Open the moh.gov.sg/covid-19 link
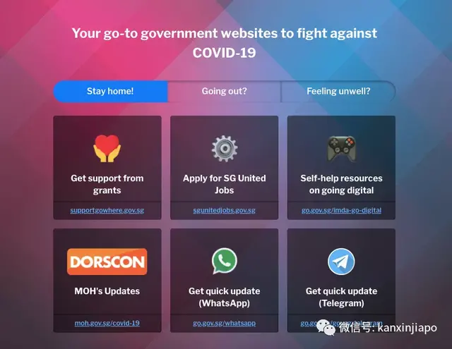The height and width of the screenshot is (349, 452). click(x=107, y=323)
